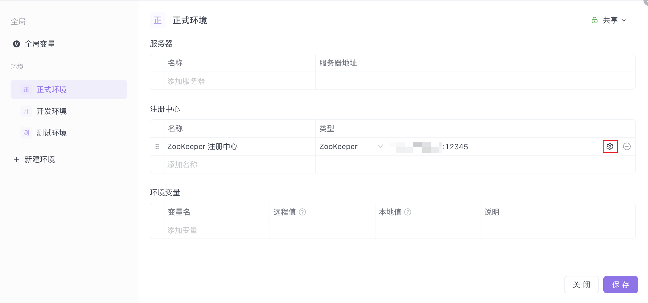
Task: Click the Save button
Action: (620, 285)
